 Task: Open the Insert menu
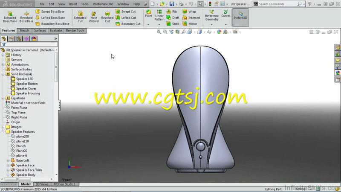pos(73,4)
